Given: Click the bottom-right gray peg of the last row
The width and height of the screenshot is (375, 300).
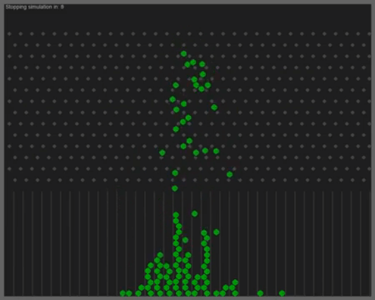Looking at the screenshot, I should [364, 180].
